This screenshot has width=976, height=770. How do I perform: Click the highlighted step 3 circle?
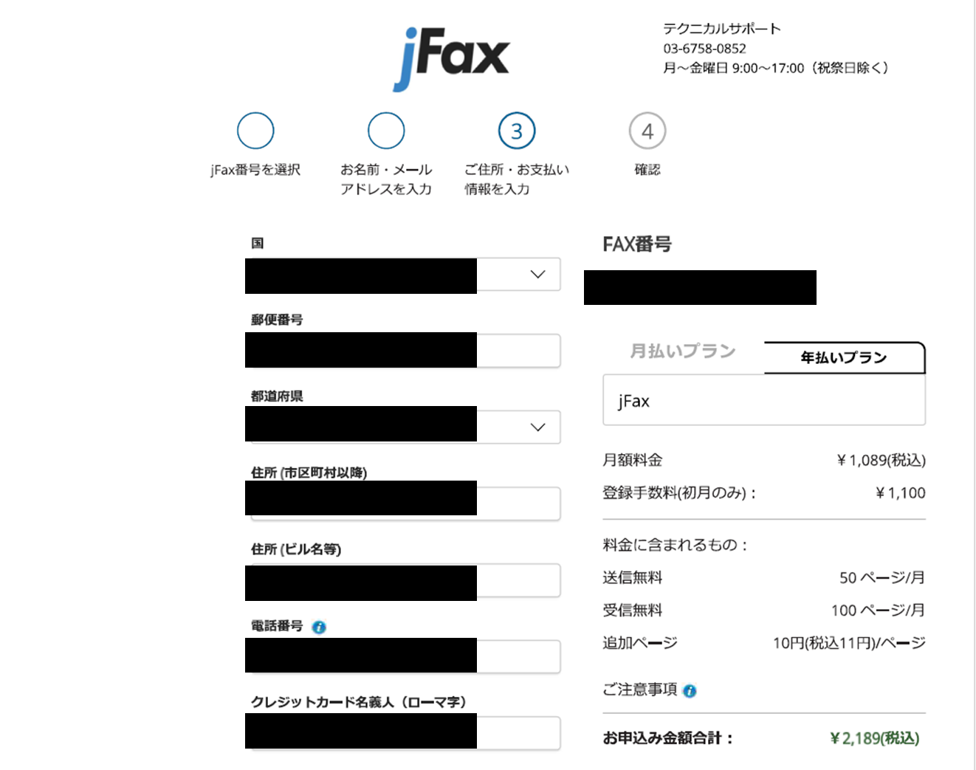click(x=517, y=131)
